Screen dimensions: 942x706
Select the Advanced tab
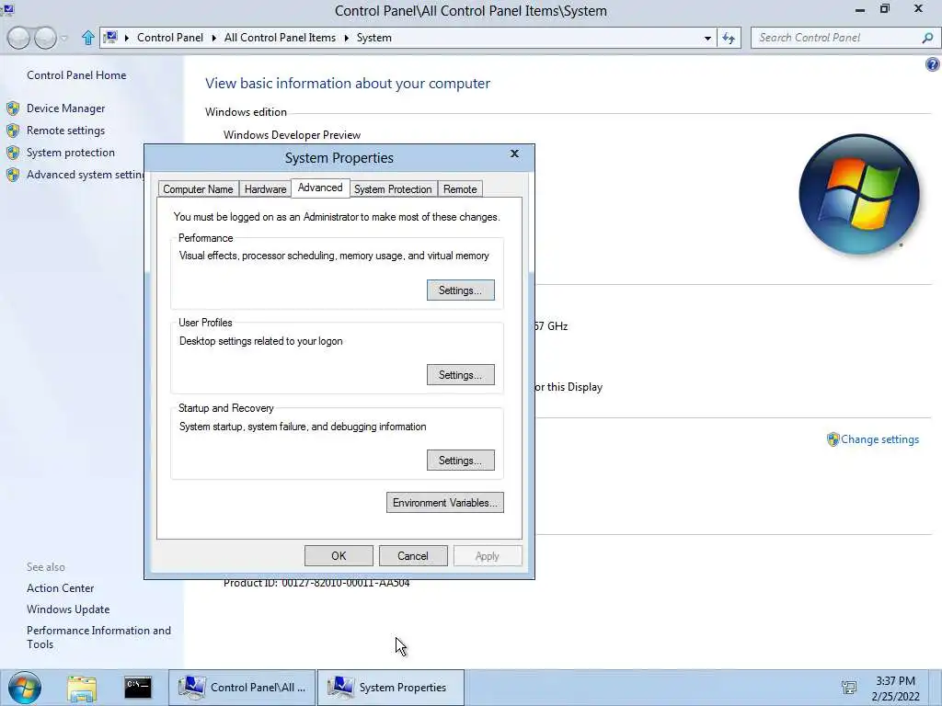pyautogui.click(x=320, y=188)
